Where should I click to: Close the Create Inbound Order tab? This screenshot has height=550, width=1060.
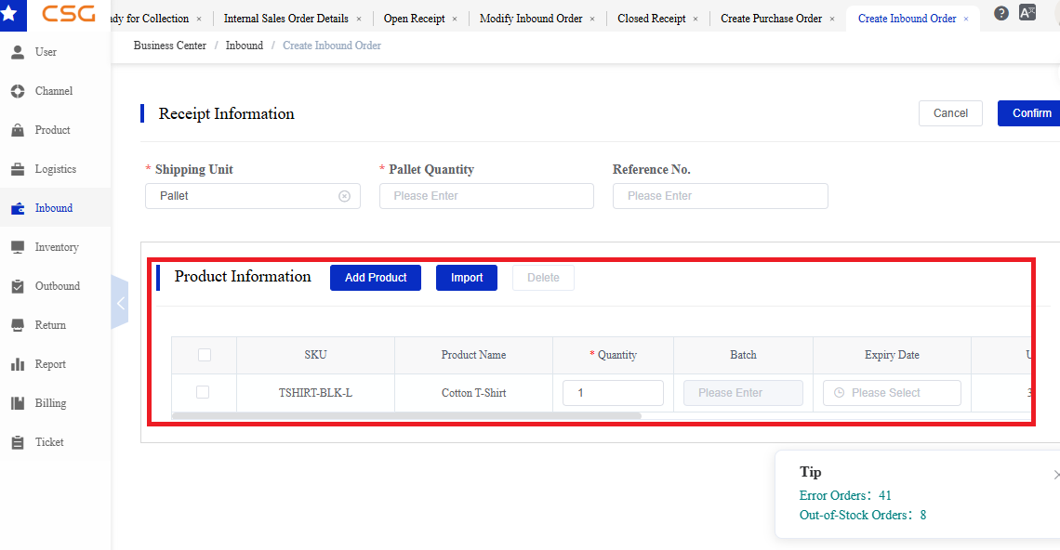coord(966,19)
